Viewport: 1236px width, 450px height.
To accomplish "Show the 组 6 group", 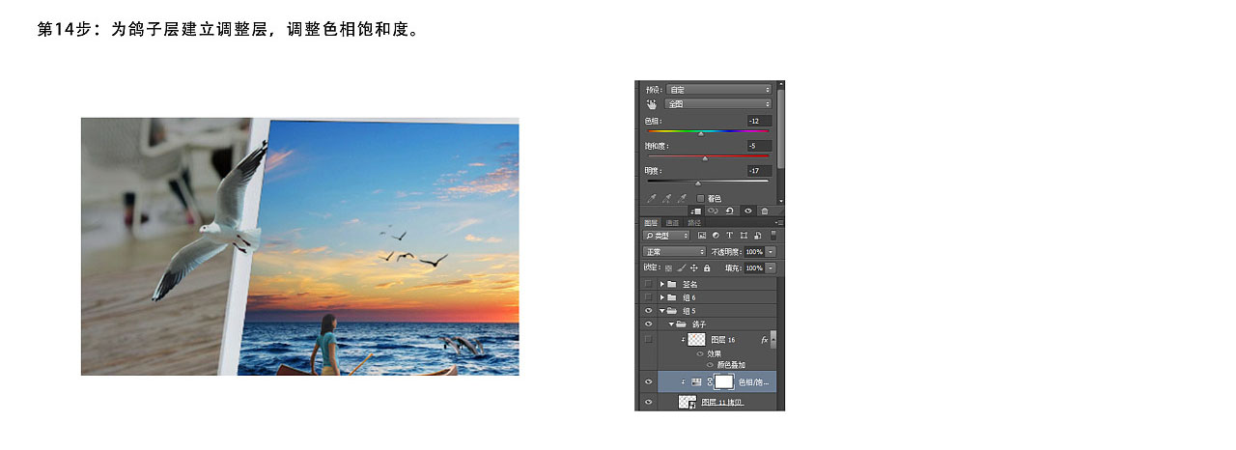I will pyautogui.click(x=648, y=297).
